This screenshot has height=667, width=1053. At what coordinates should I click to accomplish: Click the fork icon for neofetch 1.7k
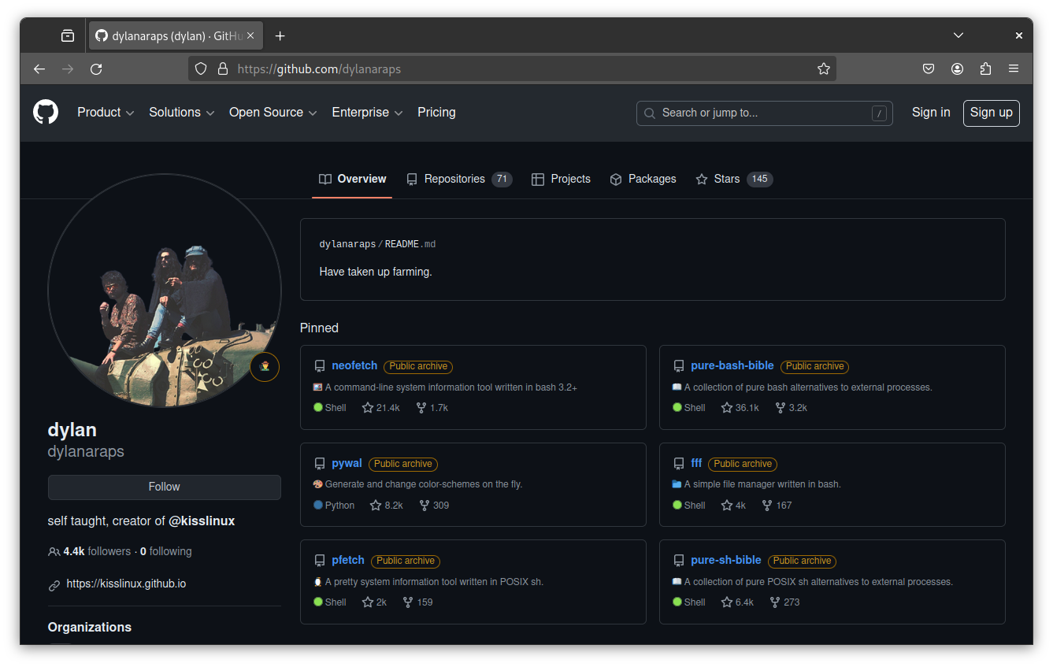pos(421,408)
